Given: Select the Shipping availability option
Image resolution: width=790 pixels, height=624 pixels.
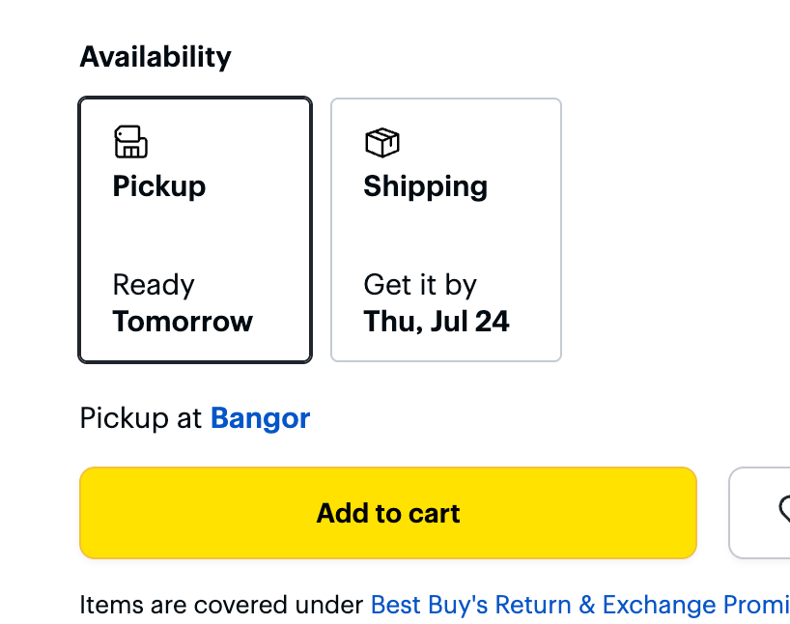Looking at the screenshot, I should pyautogui.click(x=445, y=229).
